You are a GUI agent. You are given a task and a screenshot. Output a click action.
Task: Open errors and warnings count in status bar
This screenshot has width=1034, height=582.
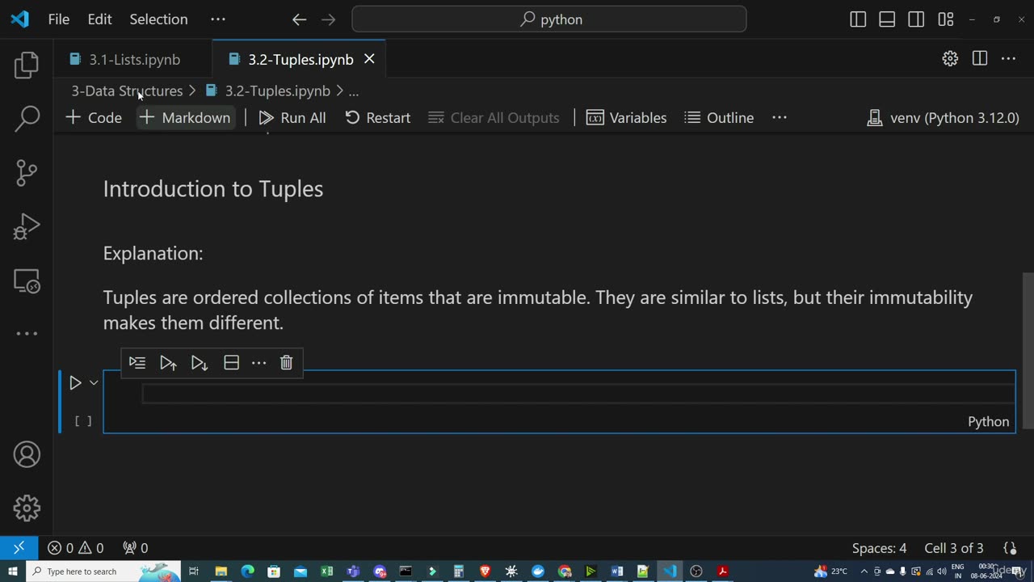[76, 548]
